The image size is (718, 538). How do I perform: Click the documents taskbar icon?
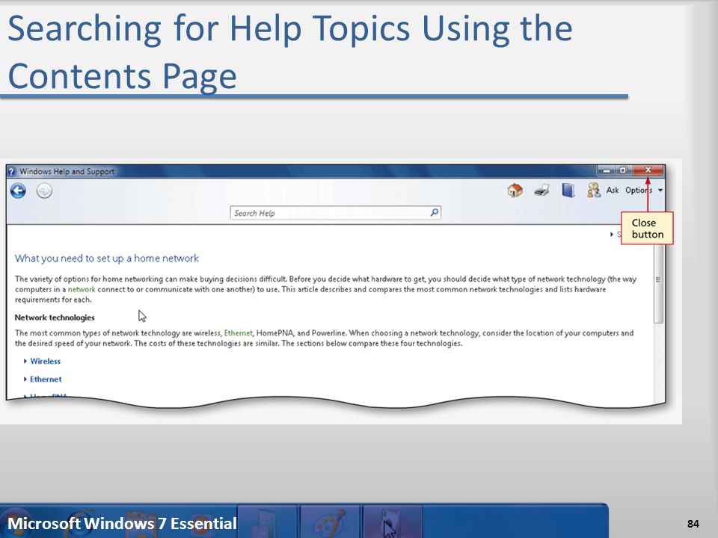(x=268, y=522)
